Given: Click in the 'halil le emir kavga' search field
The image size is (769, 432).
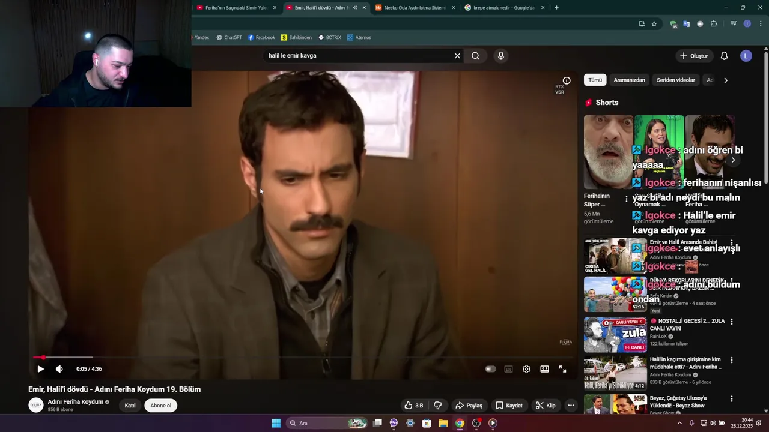Looking at the screenshot, I should 357,56.
